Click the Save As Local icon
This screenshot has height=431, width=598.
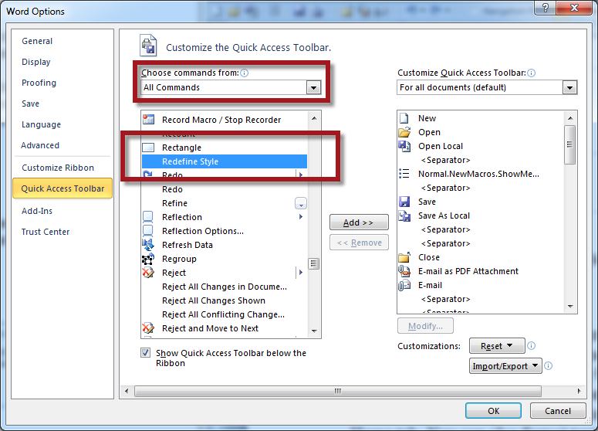pos(404,215)
